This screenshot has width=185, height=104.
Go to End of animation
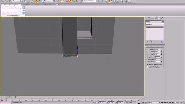(173, 103)
